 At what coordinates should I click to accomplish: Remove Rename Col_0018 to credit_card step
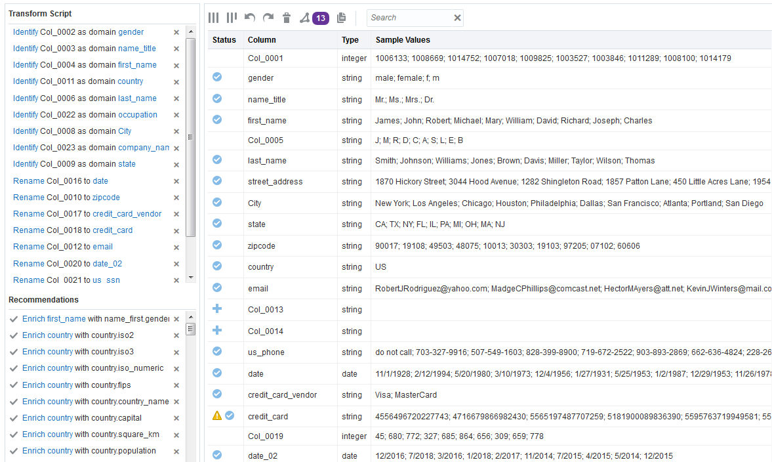176,230
